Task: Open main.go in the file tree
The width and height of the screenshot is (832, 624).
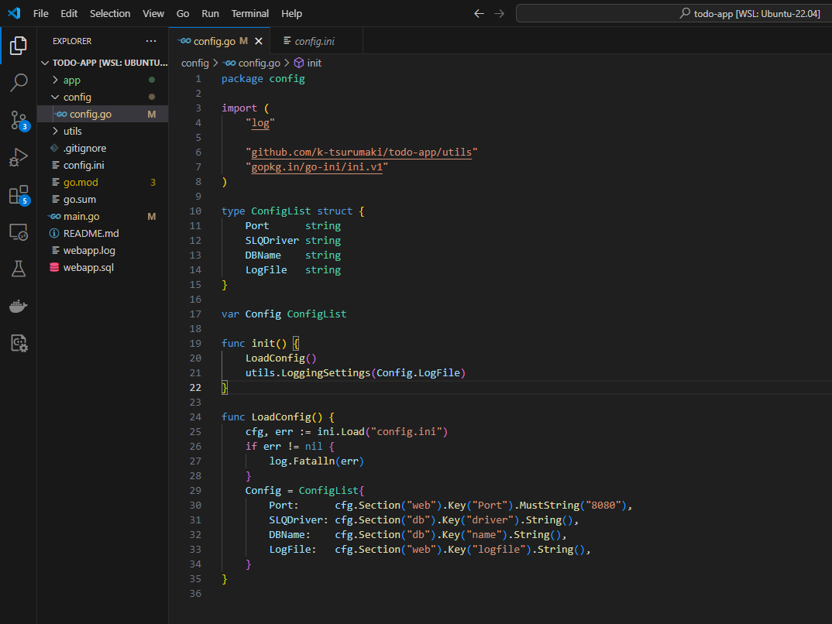Action: click(81, 216)
